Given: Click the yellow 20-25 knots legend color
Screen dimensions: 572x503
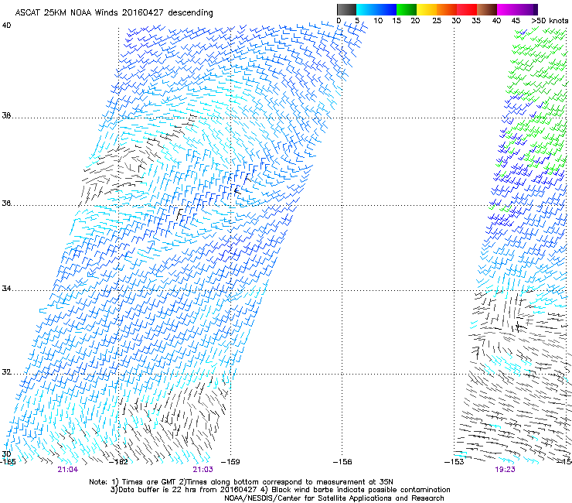Looking at the screenshot, I should point(427,9).
